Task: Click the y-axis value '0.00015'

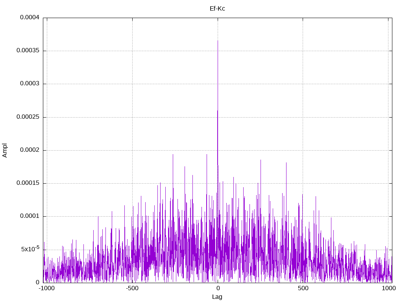Action: pos(28,183)
